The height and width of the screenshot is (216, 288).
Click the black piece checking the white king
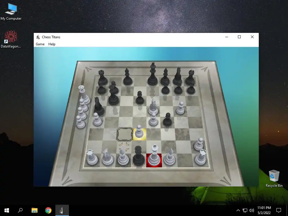click(138, 156)
